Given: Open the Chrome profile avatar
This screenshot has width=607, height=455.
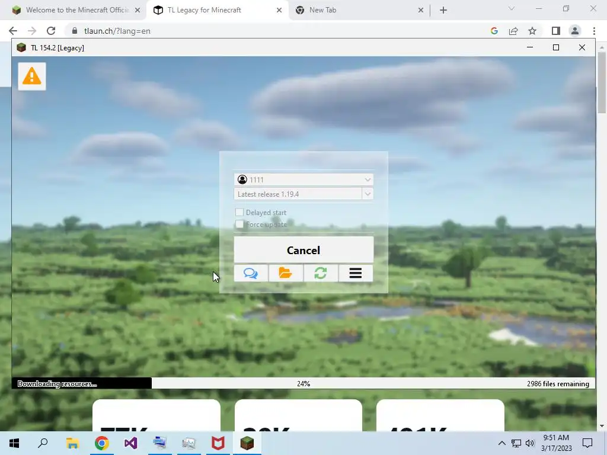Looking at the screenshot, I should click(575, 31).
